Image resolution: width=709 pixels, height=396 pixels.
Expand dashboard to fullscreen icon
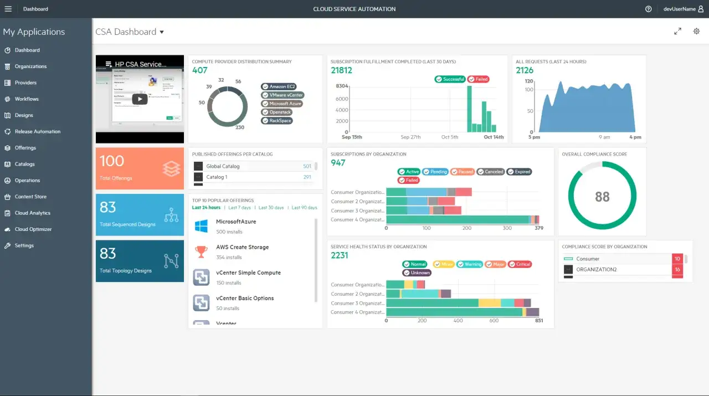(677, 32)
